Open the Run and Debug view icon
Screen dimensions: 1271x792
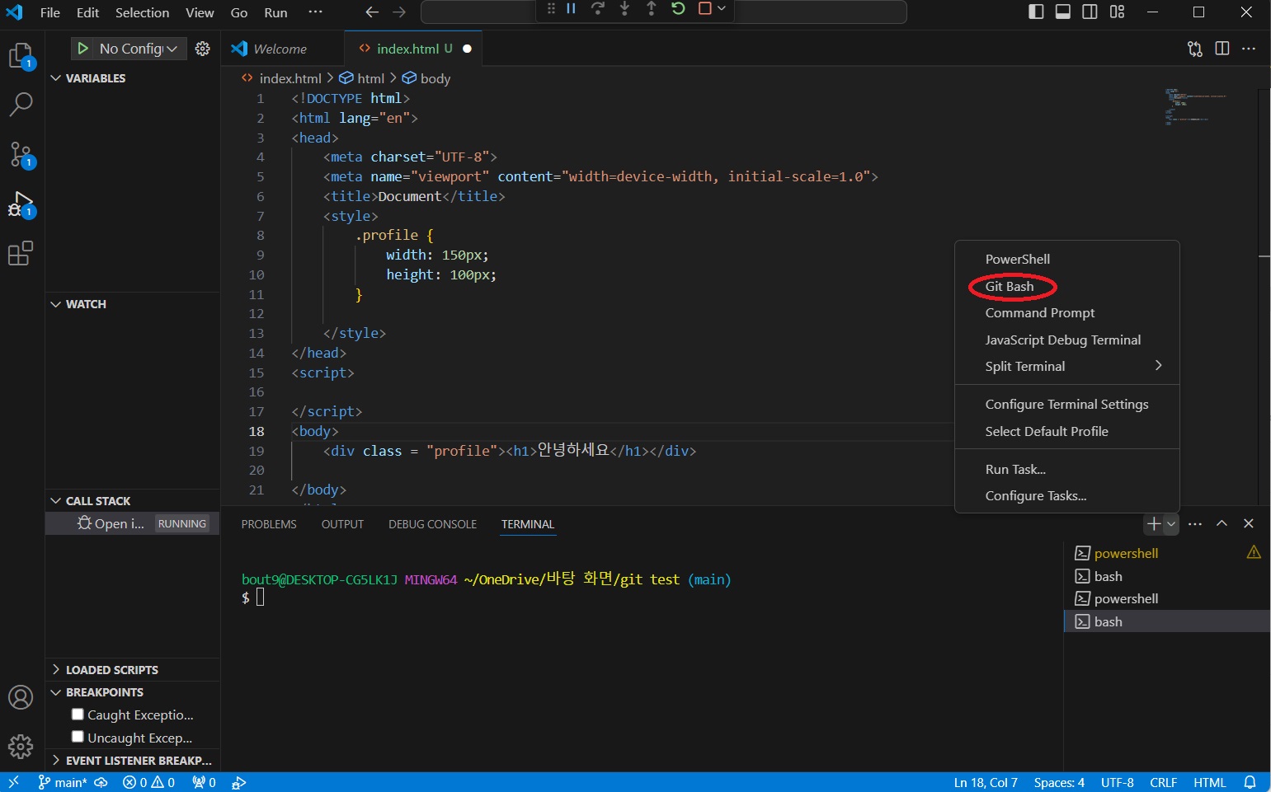(21, 204)
